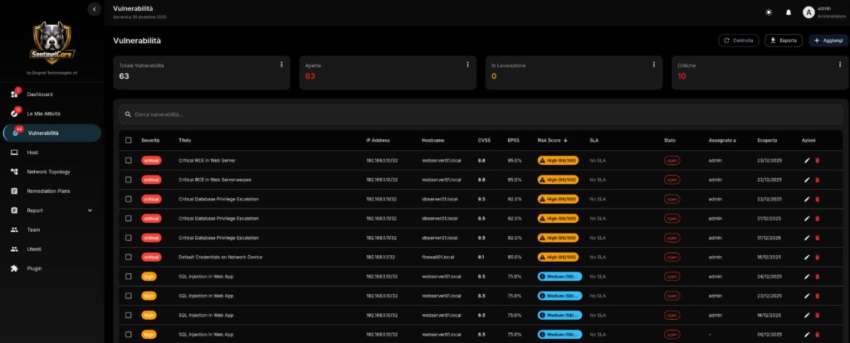This screenshot has height=343, width=850.
Task: Select checkbox for SQL Injection discovered 18/12/2025
Action: [129, 316]
